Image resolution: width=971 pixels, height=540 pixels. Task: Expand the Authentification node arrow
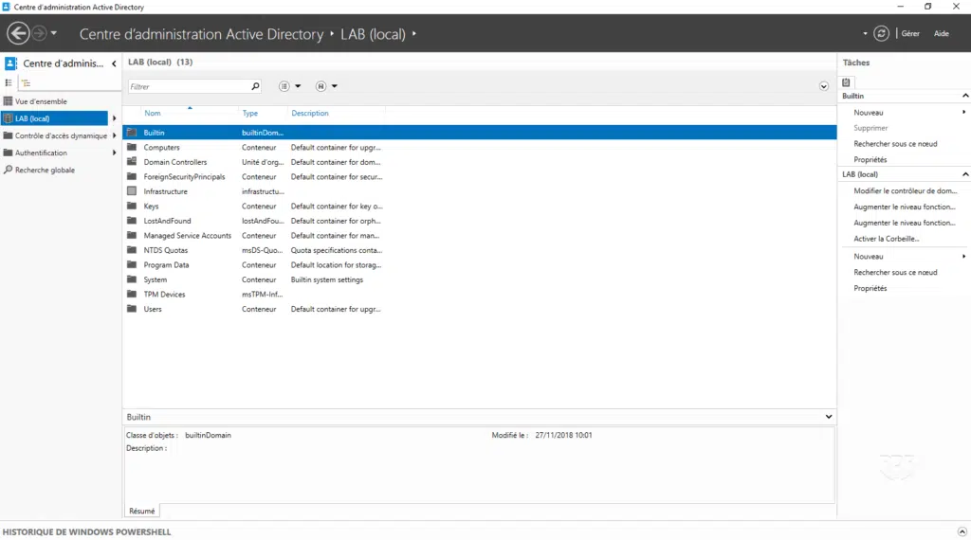coord(114,153)
